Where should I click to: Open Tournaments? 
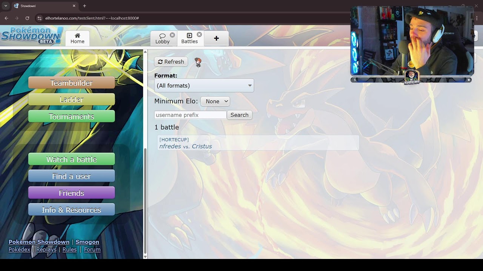[x=72, y=116]
